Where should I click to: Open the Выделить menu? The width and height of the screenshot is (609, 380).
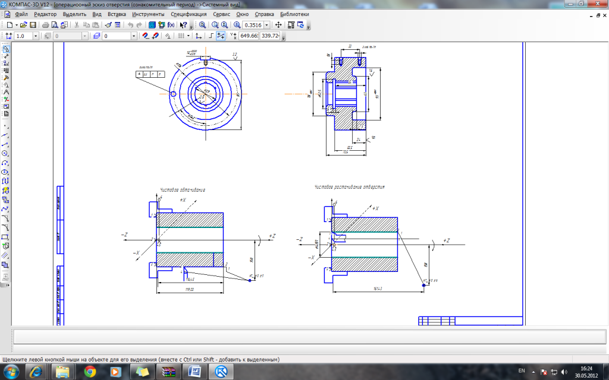pos(74,14)
